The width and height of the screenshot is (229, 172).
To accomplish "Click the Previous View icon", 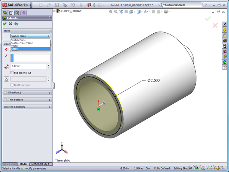I will (x=121, y=12).
